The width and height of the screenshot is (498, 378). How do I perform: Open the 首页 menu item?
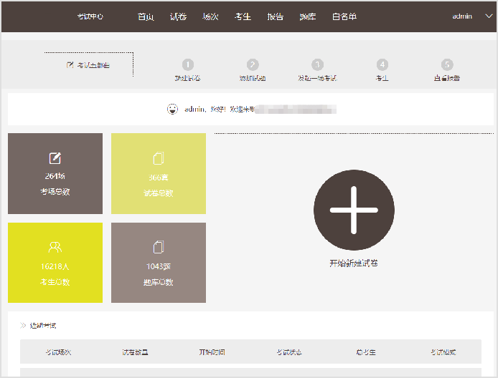(146, 16)
